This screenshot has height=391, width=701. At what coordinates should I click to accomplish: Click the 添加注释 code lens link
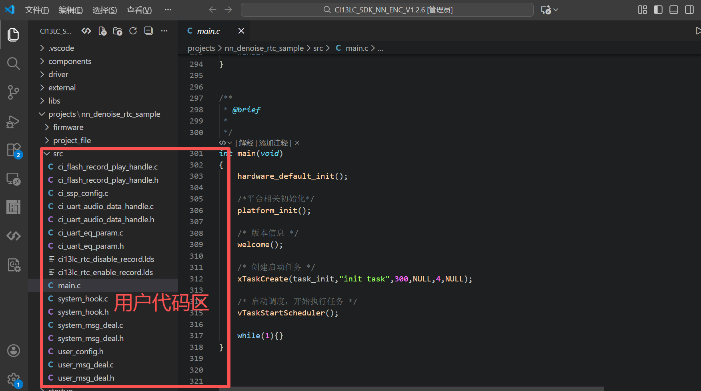273,143
